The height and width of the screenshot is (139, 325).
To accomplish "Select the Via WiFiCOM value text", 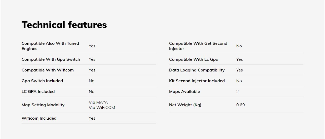I will (102, 108).
